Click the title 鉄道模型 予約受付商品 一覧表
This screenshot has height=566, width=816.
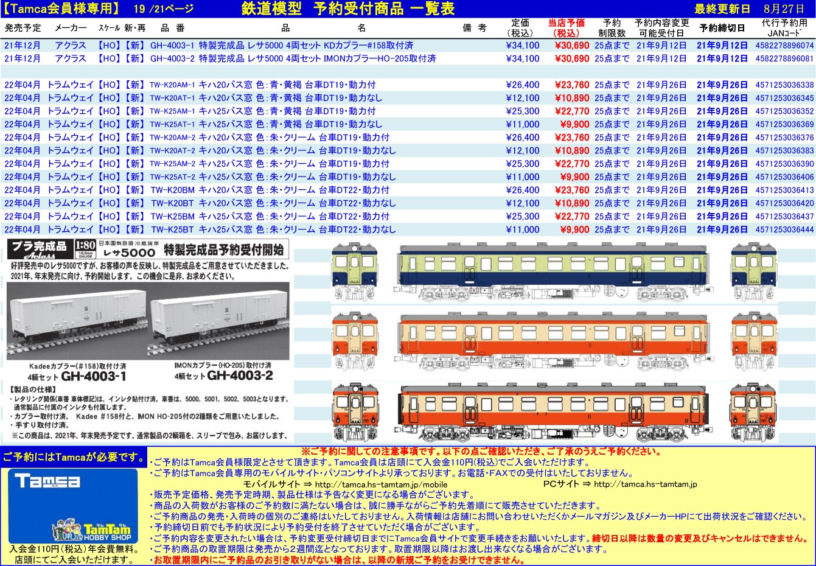point(347,8)
